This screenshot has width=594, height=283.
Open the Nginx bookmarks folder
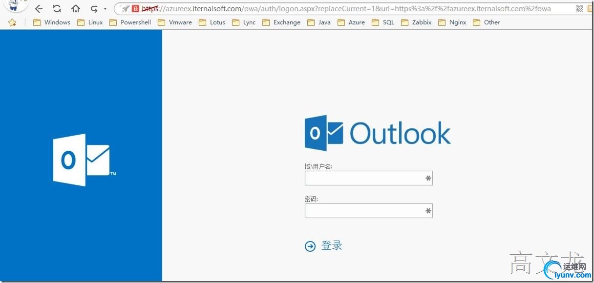452,22
